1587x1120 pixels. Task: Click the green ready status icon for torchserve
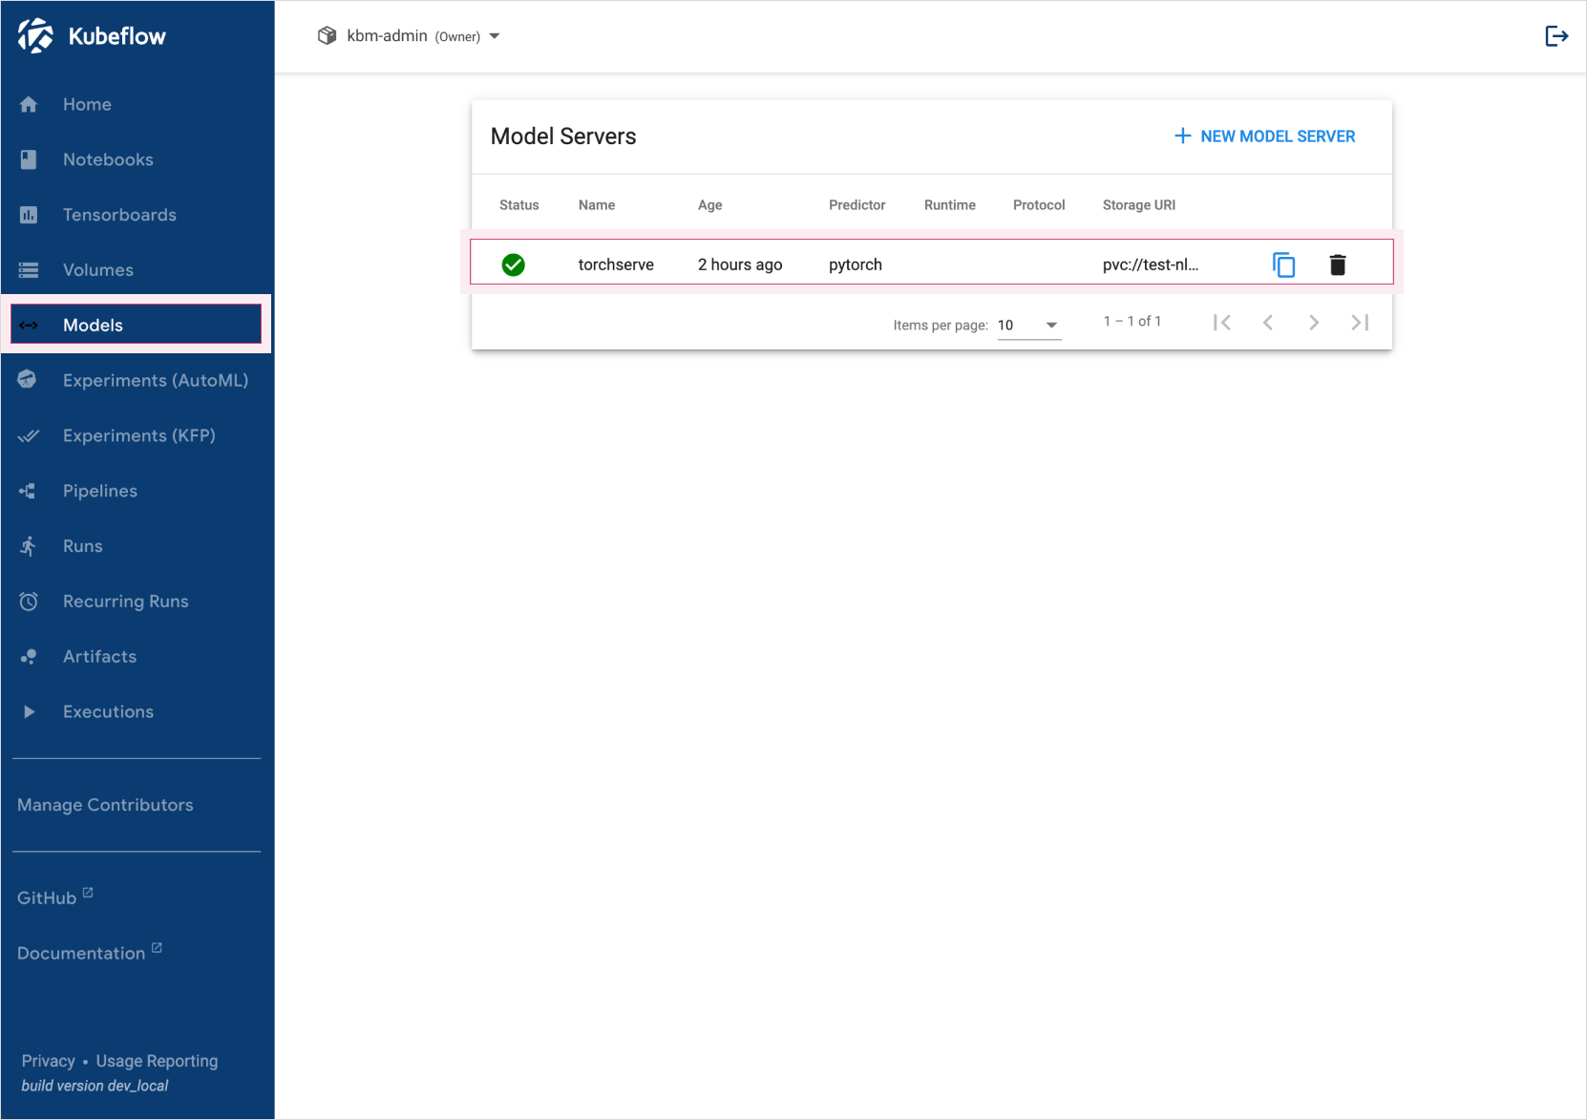tap(514, 264)
